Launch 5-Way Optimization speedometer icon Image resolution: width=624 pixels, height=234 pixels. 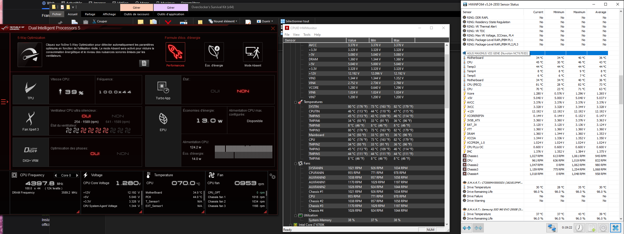pos(30,55)
